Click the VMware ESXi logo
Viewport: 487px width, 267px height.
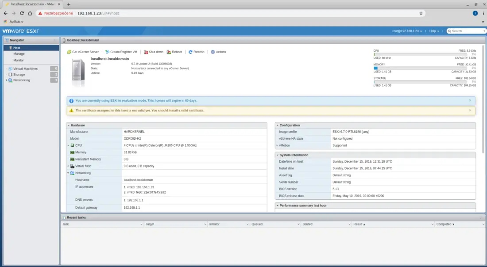click(x=20, y=31)
